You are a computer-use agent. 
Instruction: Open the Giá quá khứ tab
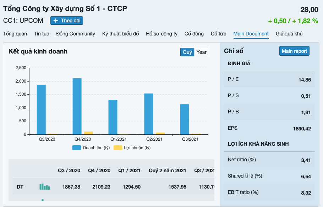289,34
